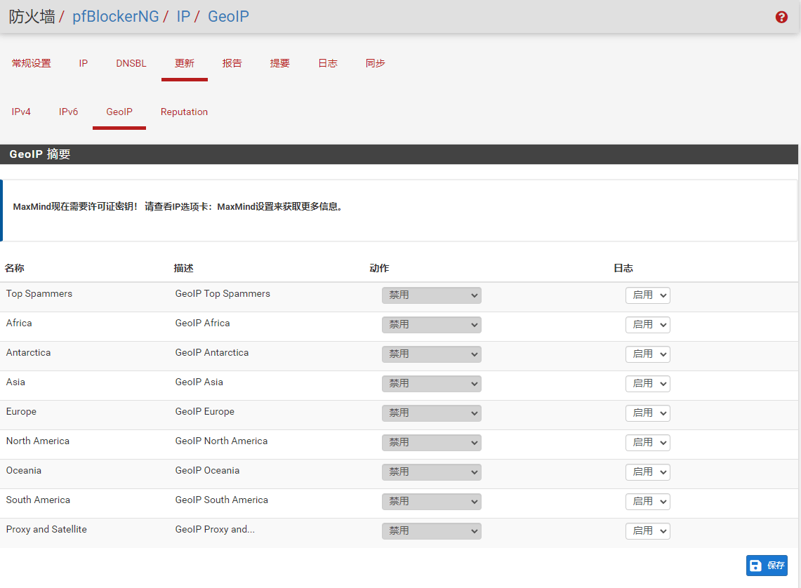The width and height of the screenshot is (801, 588).
Task: Click the pfBlockerNG breadcrumb link
Action: [116, 17]
